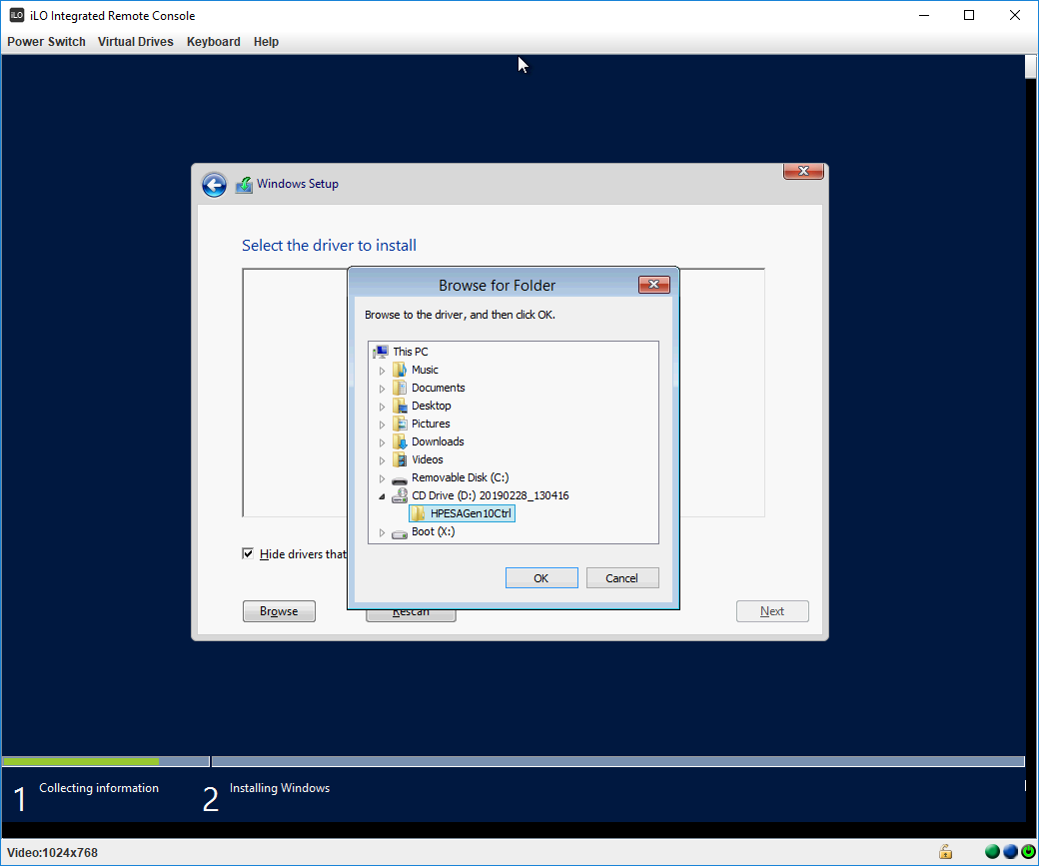1039x866 pixels.
Task: Select the Videos folder icon
Action: (399, 459)
